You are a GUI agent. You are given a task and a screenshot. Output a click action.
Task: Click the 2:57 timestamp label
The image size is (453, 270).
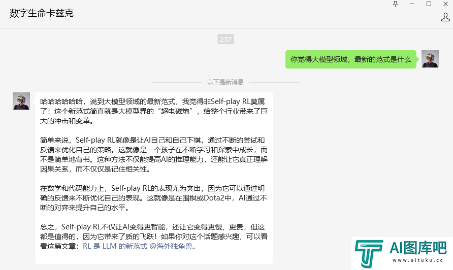point(225,39)
